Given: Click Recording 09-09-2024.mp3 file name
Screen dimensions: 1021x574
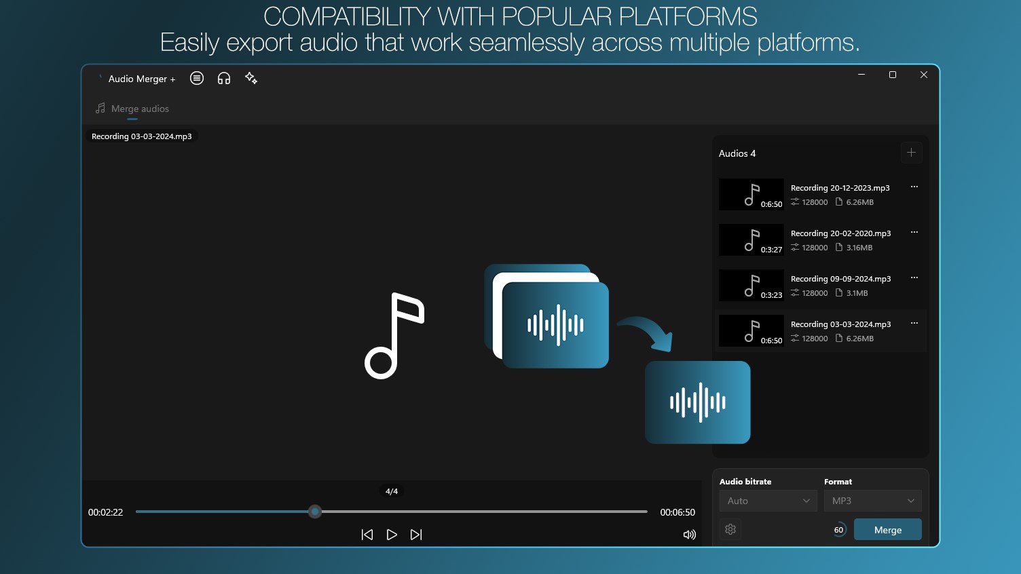Looking at the screenshot, I should pos(840,279).
